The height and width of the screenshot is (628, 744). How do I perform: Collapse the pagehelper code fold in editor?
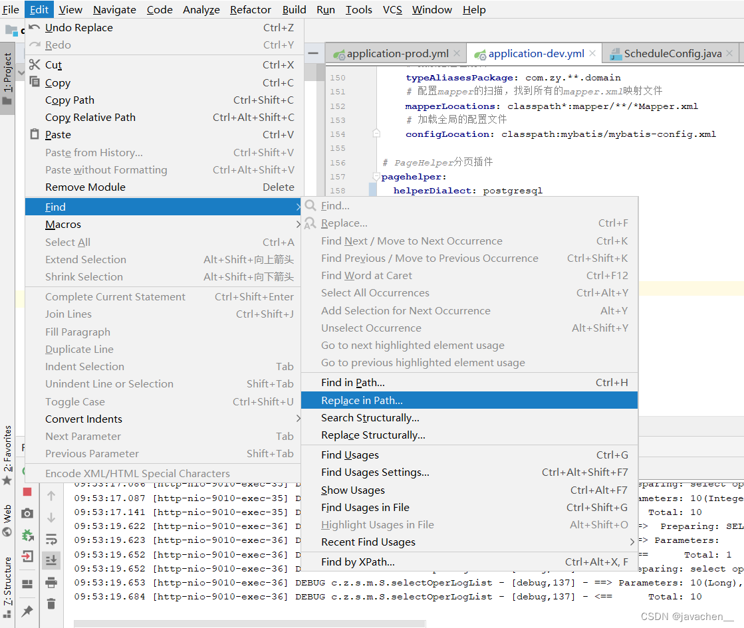point(376,176)
